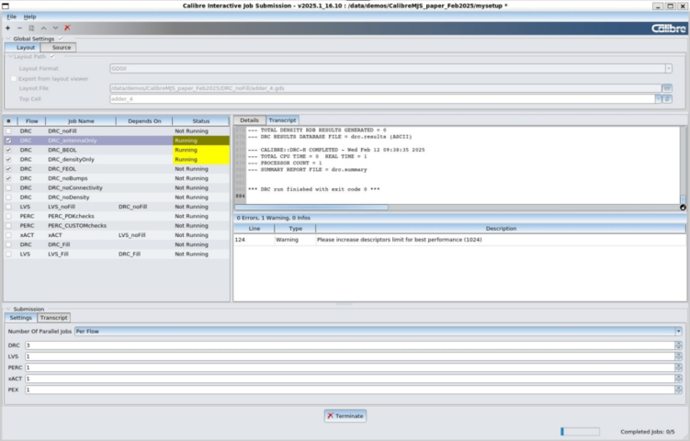
Task: Click the completed jobs progress bar
Action: (x=580, y=432)
